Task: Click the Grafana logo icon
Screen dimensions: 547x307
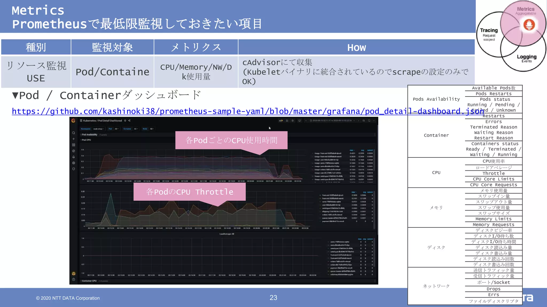Action: pyautogui.click(x=73, y=121)
